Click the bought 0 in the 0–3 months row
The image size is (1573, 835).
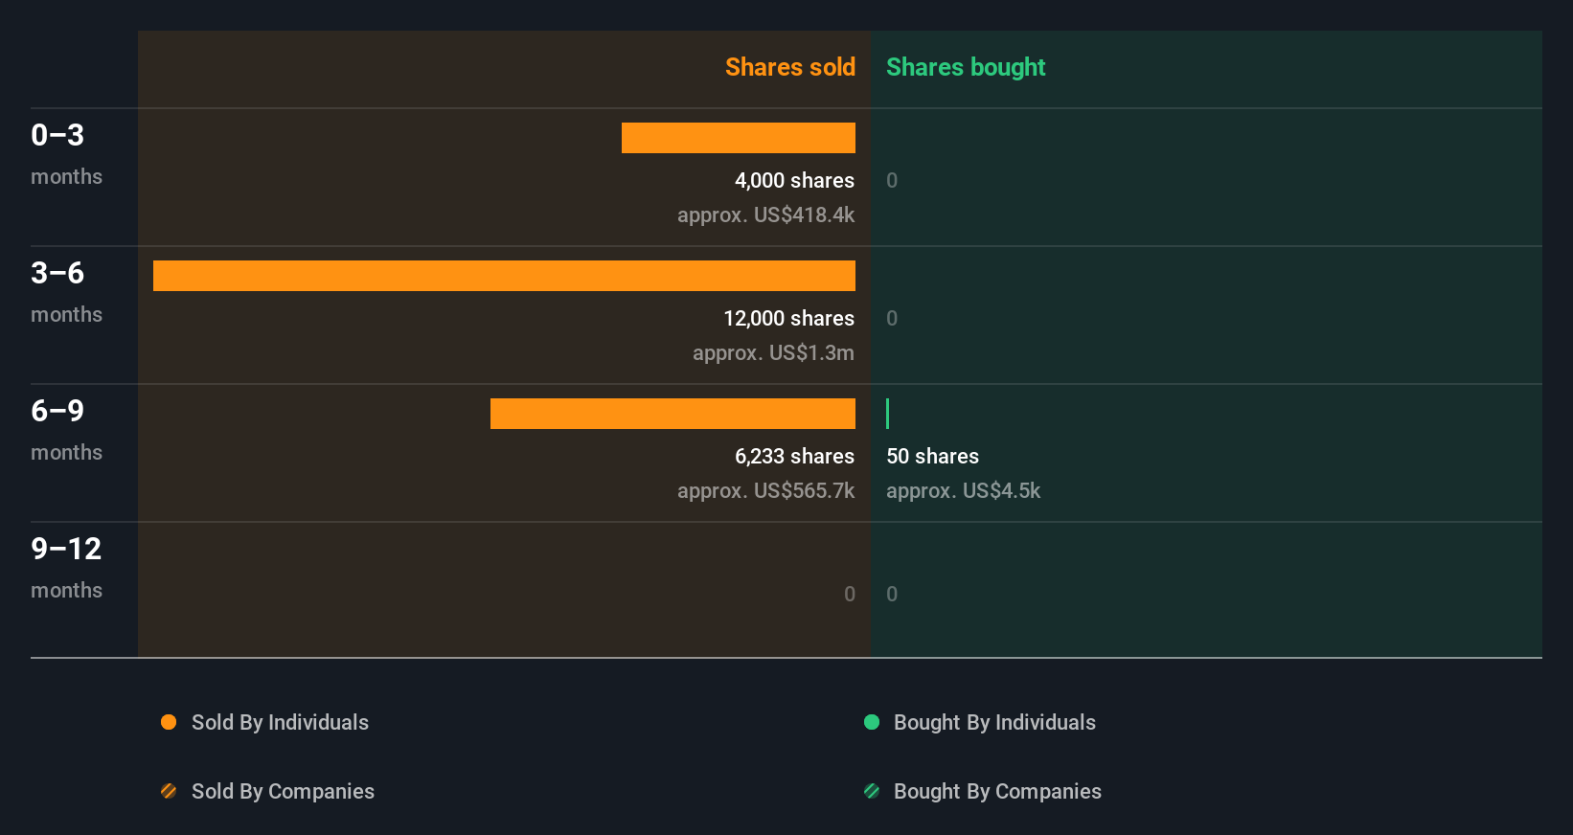892,180
